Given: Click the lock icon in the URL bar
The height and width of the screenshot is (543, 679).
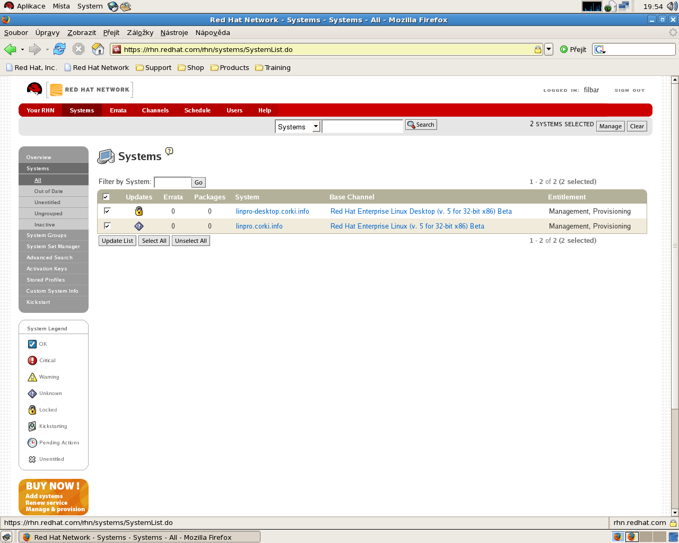Looking at the screenshot, I should (x=537, y=49).
